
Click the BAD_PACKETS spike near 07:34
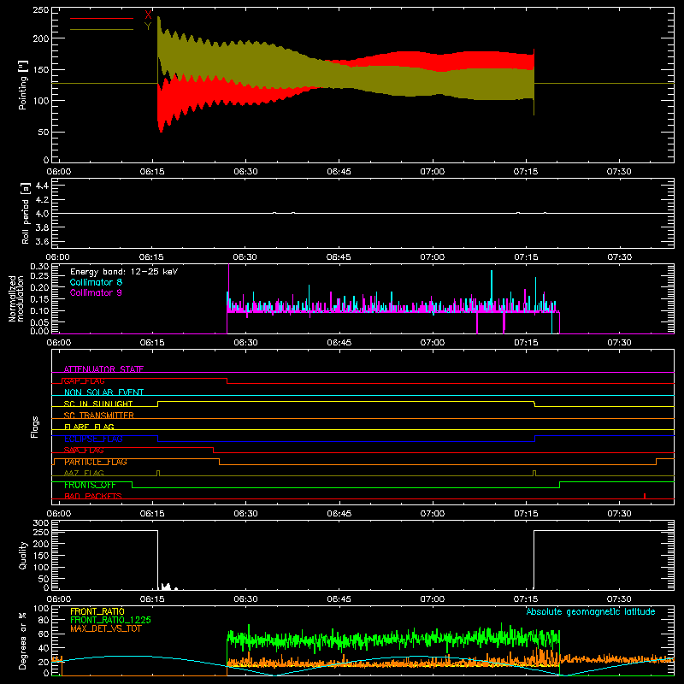click(645, 496)
